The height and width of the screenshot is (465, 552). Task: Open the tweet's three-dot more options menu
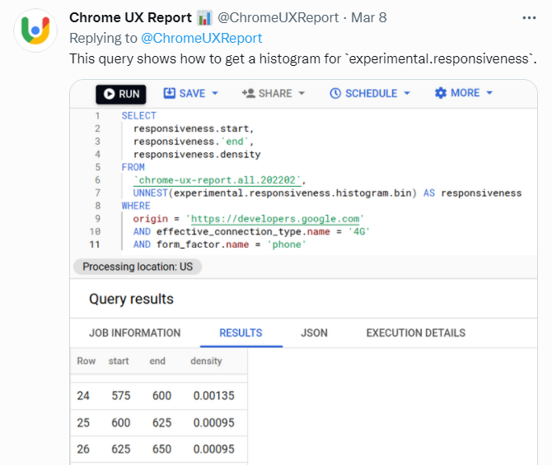point(529,18)
